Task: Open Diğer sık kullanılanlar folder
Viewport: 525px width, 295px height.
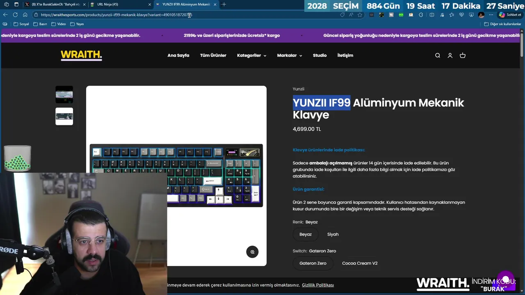Action: 502,24
